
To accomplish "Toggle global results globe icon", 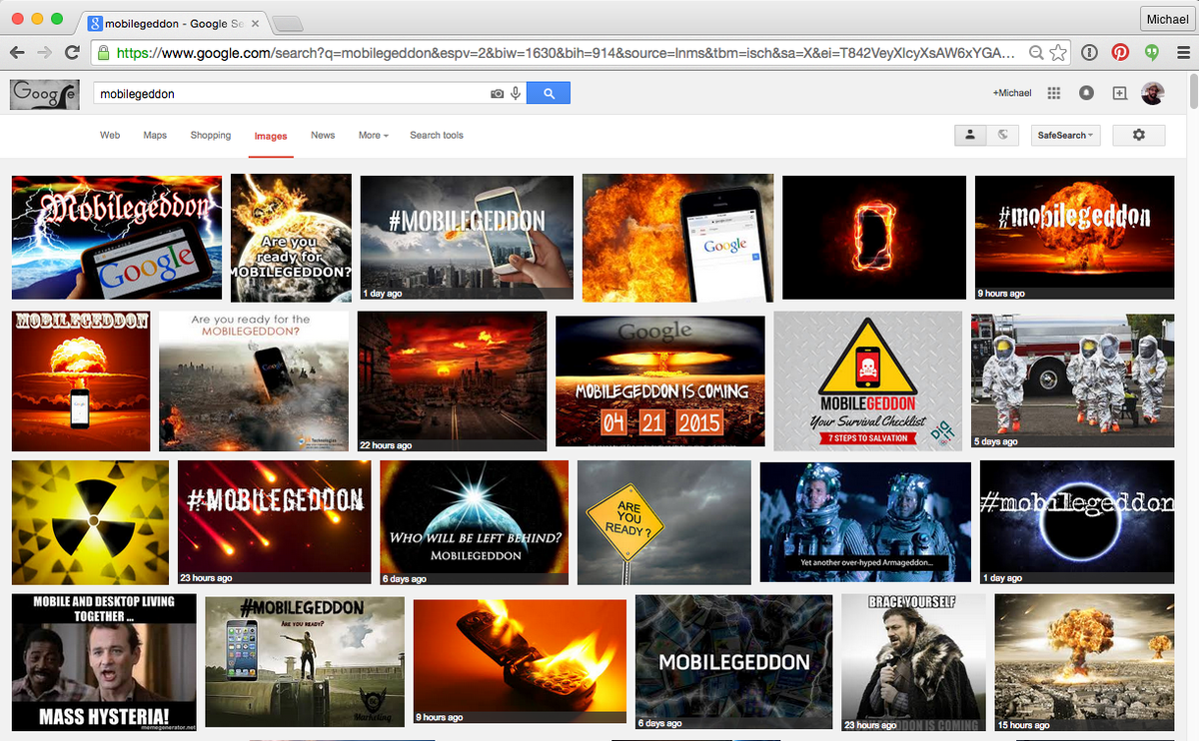I will [x=1001, y=135].
